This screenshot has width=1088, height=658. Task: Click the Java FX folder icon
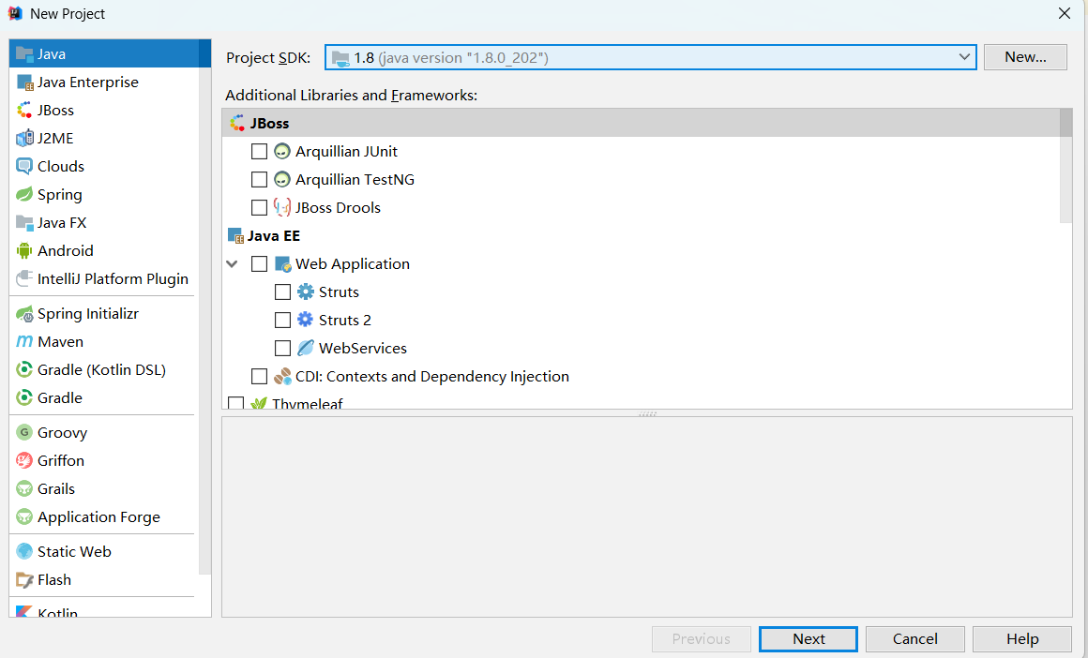coord(24,222)
